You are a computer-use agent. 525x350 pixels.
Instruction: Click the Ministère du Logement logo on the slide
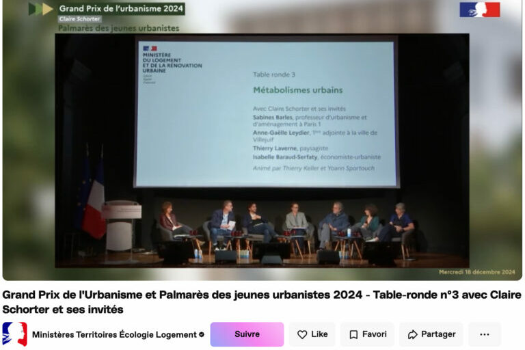coord(171,64)
